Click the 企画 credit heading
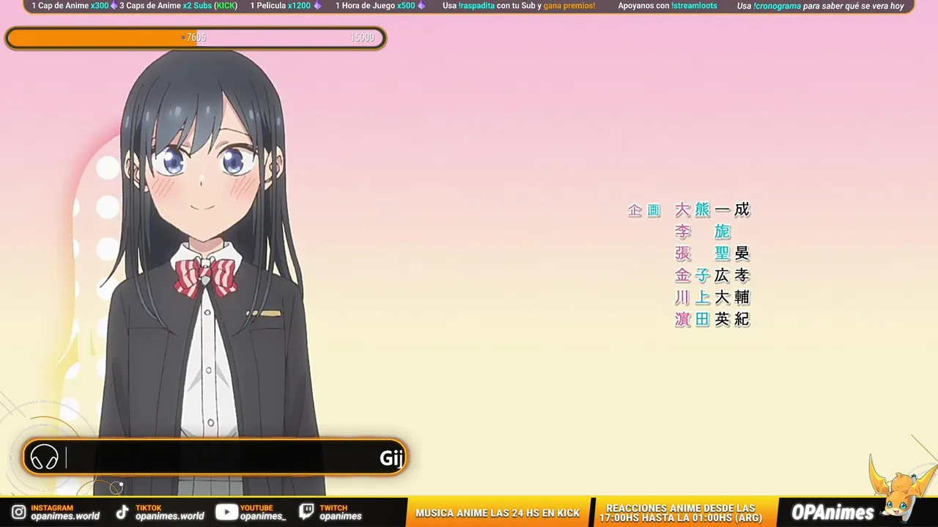This screenshot has height=527, width=938. click(x=644, y=211)
